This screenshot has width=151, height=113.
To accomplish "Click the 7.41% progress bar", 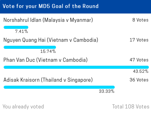I will 16,27.
